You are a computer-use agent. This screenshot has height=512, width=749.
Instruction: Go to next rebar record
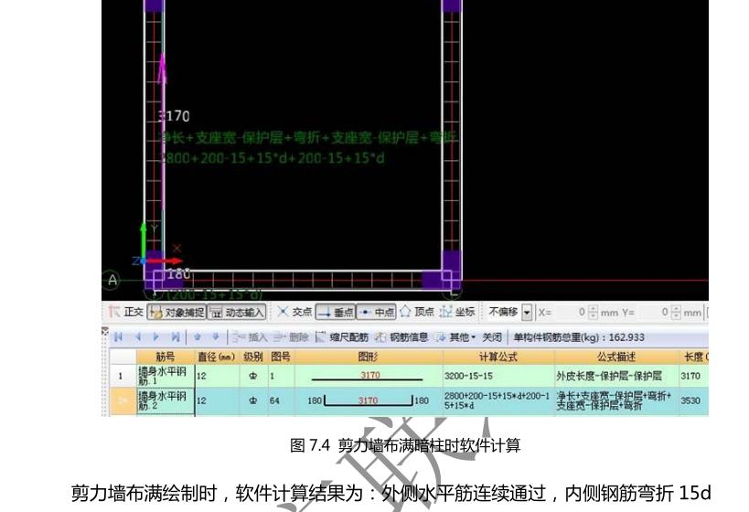click(156, 337)
